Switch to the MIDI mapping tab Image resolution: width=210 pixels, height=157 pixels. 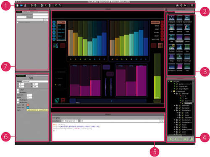[x=25, y=12]
